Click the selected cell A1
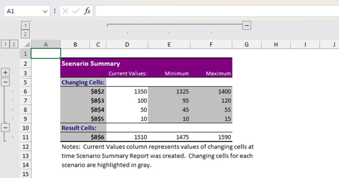 pyautogui.click(x=46, y=53)
